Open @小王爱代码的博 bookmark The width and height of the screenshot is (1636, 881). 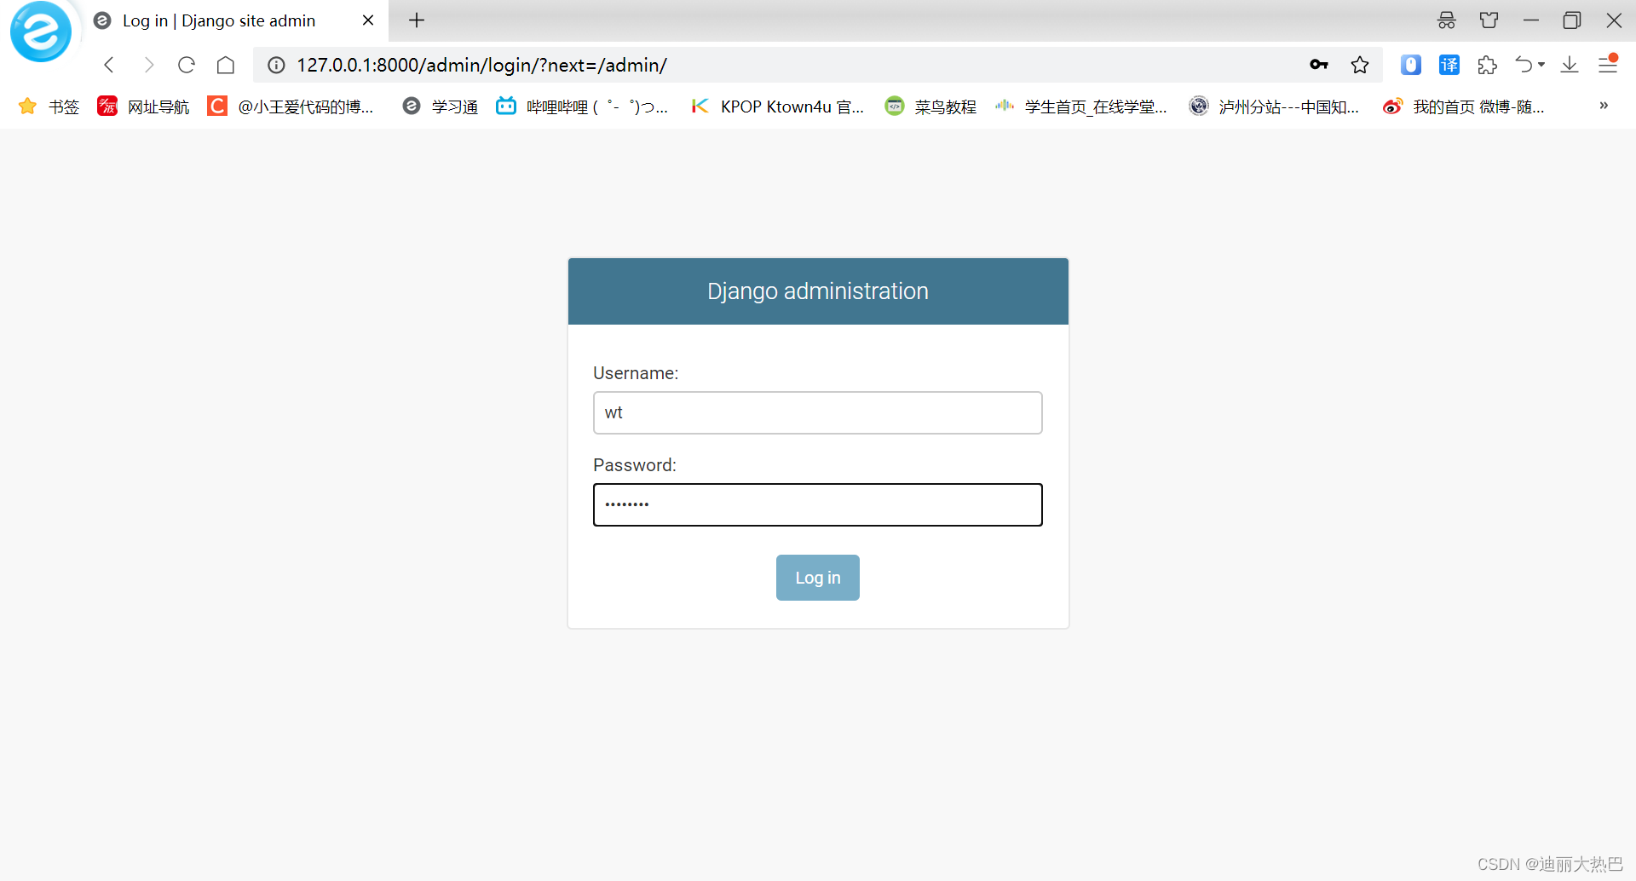coord(291,107)
